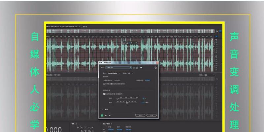The width and height of the screenshot is (264, 132).
Task: Delete preset with the trash icon
Action: point(137,68)
